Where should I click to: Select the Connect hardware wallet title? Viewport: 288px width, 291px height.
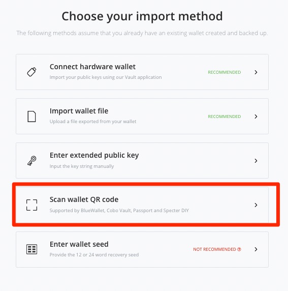tap(92, 67)
